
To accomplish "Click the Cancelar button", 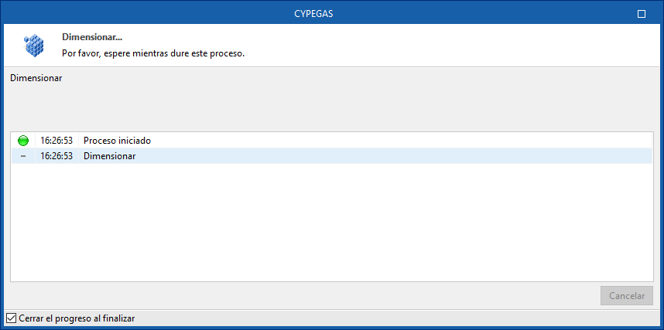I will (626, 296).
